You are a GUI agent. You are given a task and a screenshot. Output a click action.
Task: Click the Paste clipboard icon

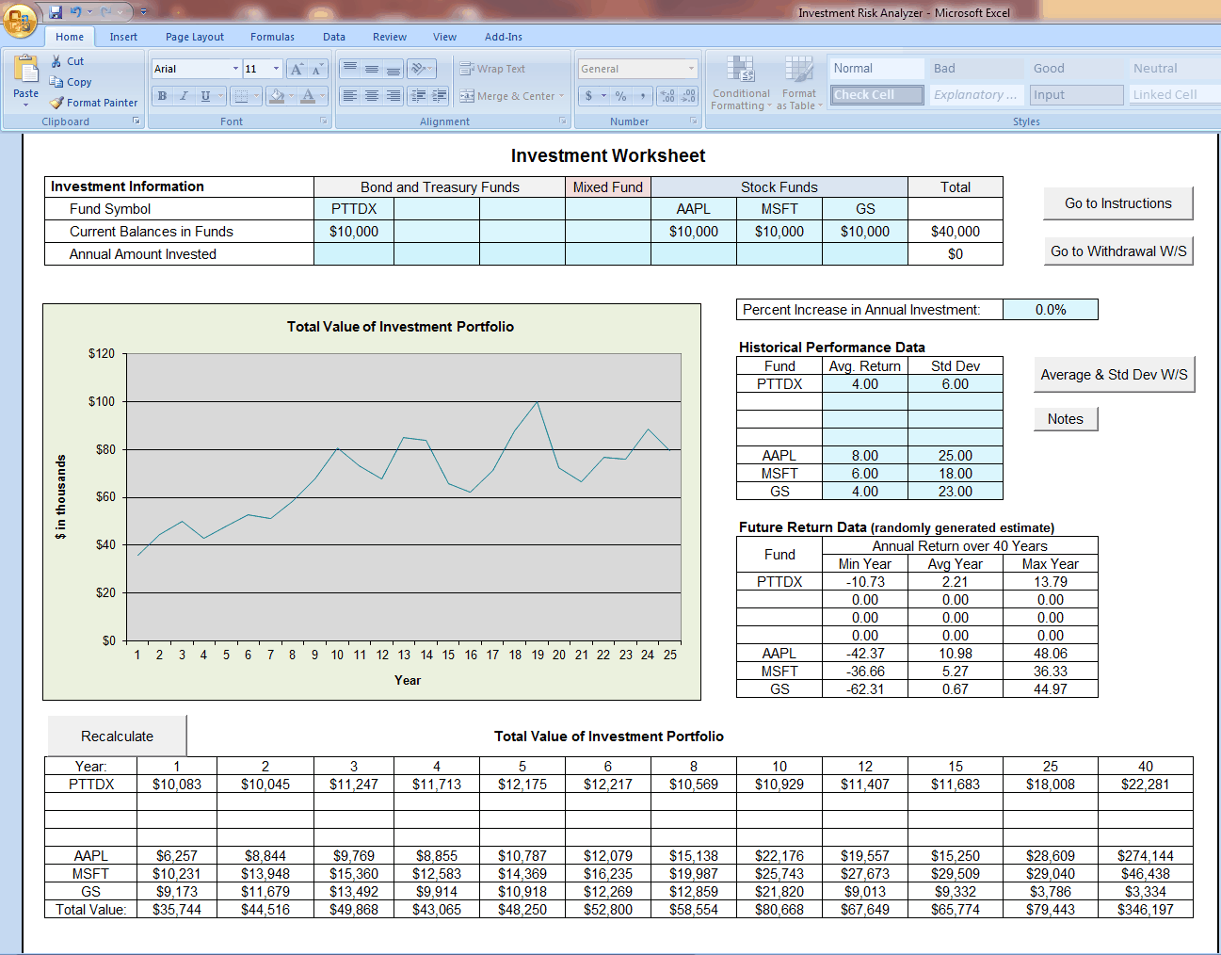click(x=26, y=71)
